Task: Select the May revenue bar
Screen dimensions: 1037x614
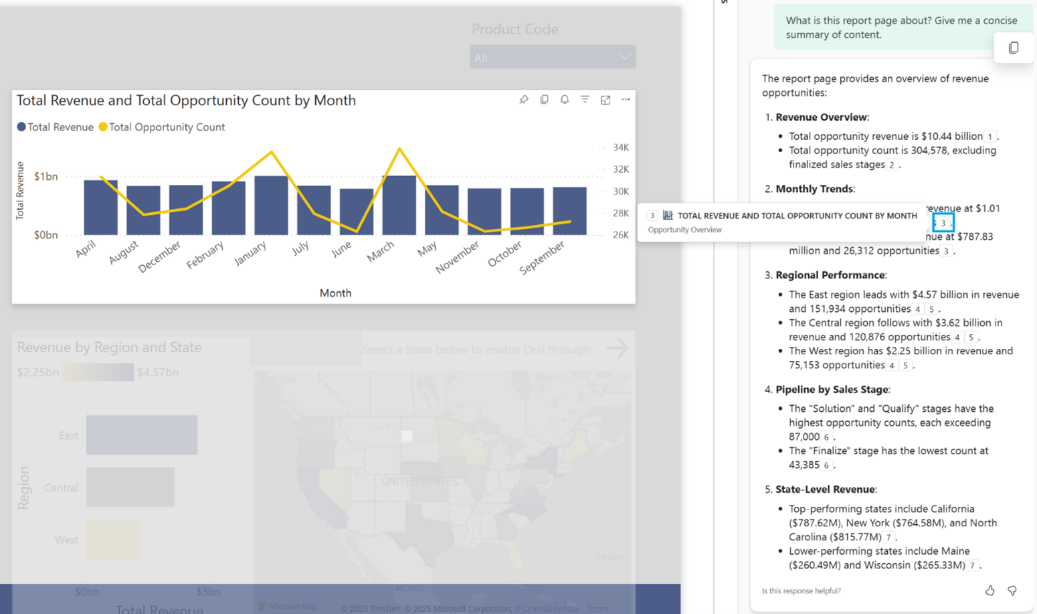Action: tap(442, 210)
